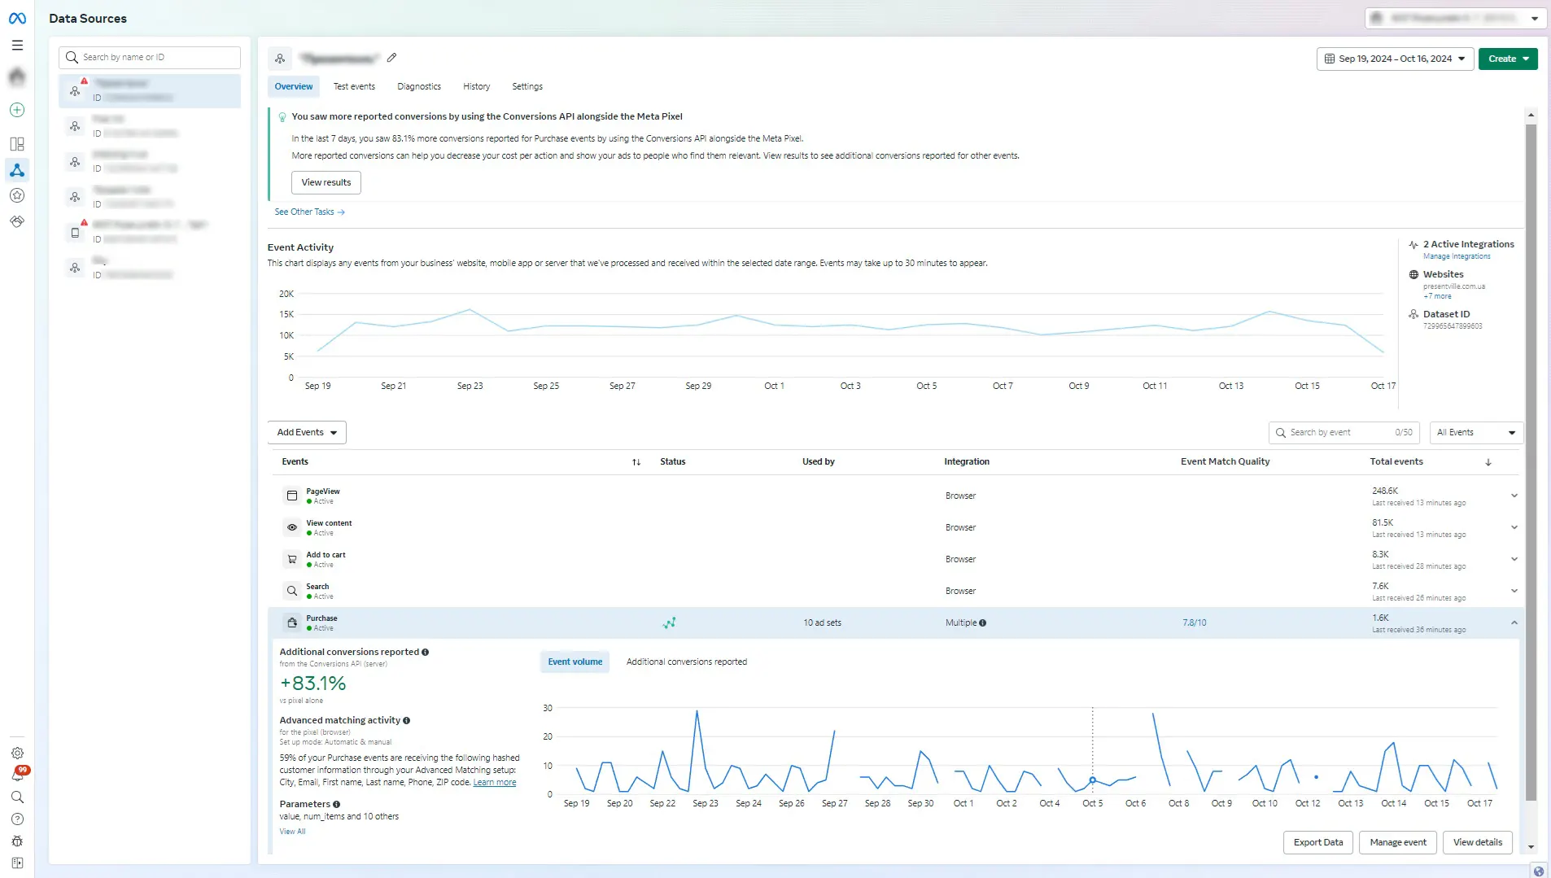Click the Learn more link
This screenshot has width=1551, height=878.
(x=495, y=783)
